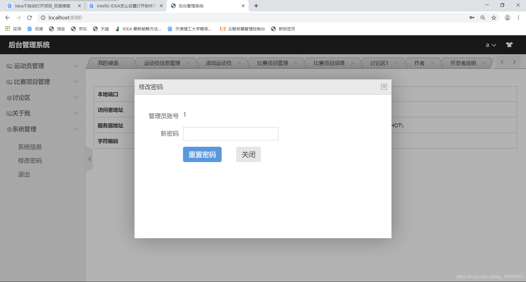The width and height of the screenshot is (526, 282).
Task: View site information icon in address bar
Action: 43,18
